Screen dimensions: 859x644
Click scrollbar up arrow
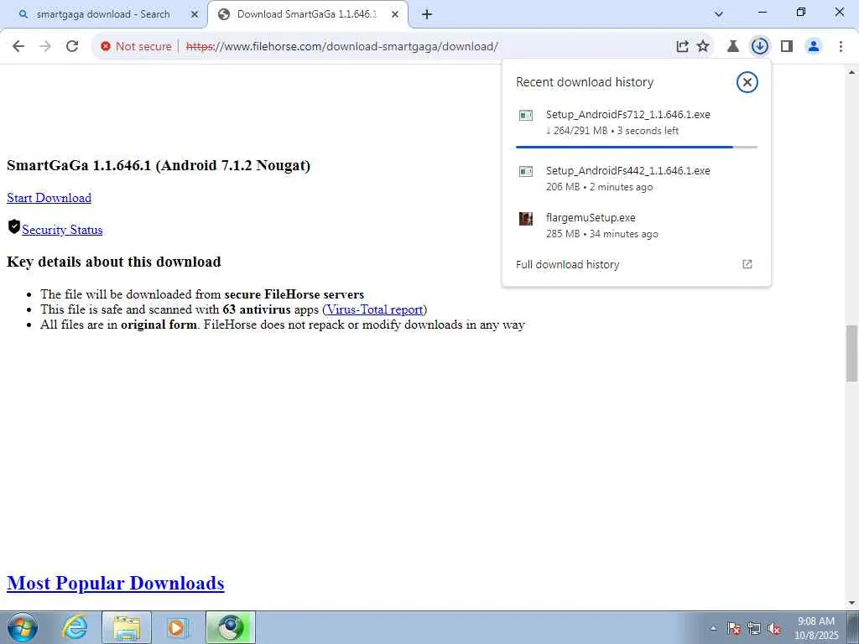pos(851,72)
